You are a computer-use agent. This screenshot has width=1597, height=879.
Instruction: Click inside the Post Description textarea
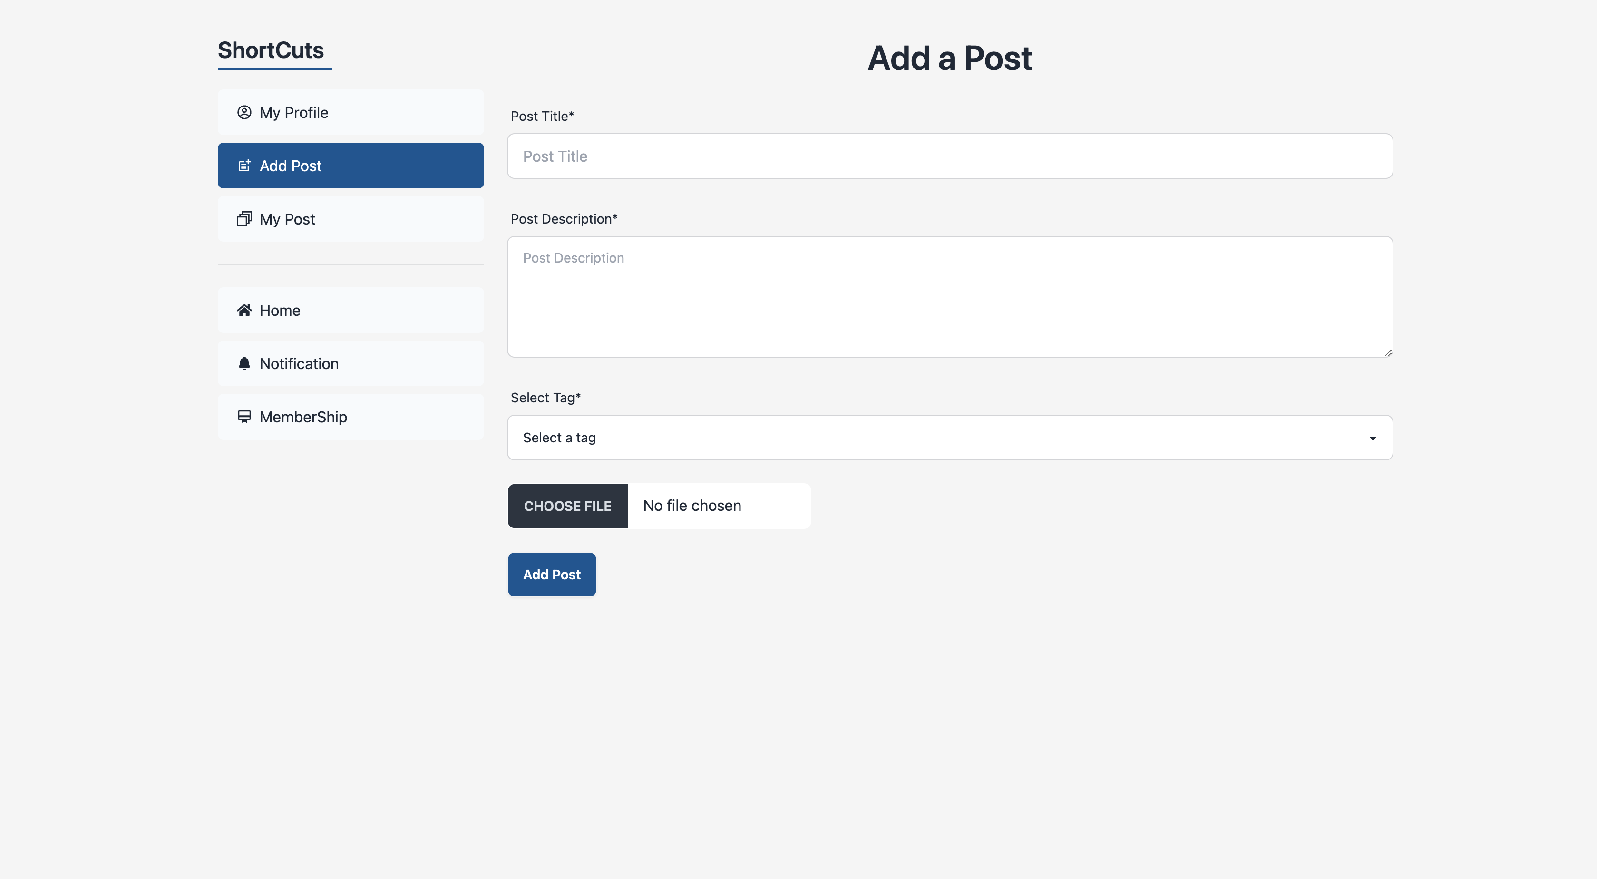[950, 296]
